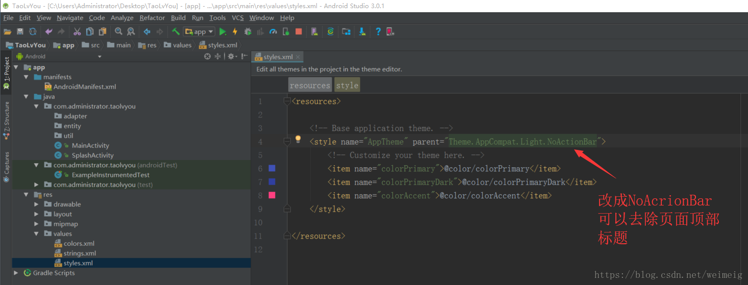The height and width of the screenshot is (285, 748).
Task: Click the Forward navigation arrow
Action: 160,32
